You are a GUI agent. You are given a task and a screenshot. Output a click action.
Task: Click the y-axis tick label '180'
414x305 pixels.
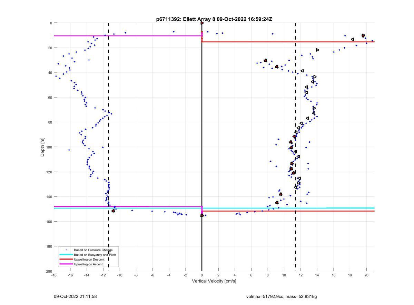(49, 246)
